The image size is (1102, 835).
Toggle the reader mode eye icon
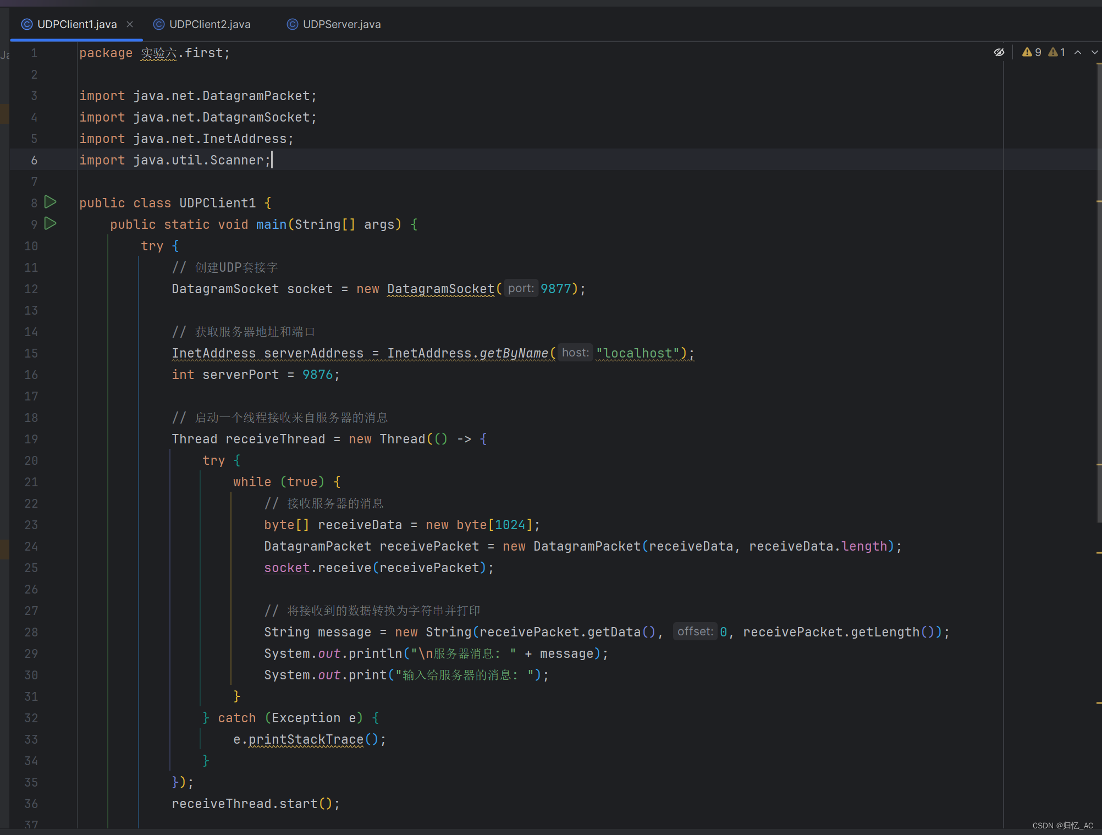(x=999, y=52)
